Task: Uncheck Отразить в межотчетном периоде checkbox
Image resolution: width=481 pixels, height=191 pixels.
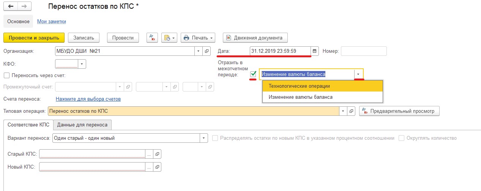Action: click(254, 74)
